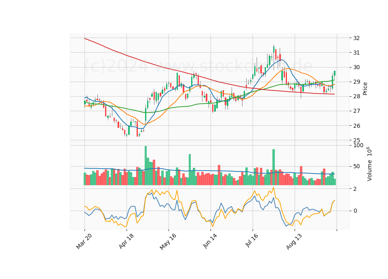
Task: Click the Jun 14 date label
Action: point(210,241)
